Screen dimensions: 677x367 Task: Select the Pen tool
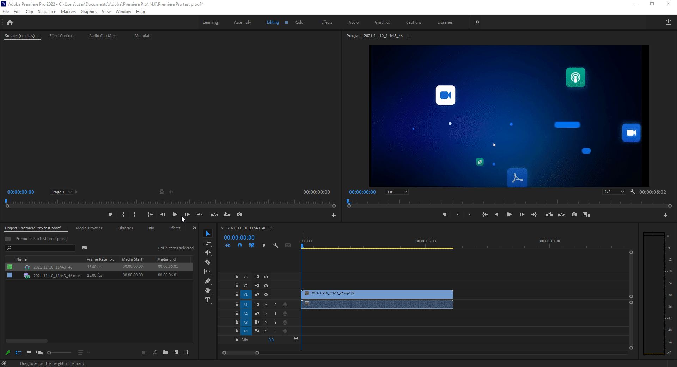pos(208,281)
